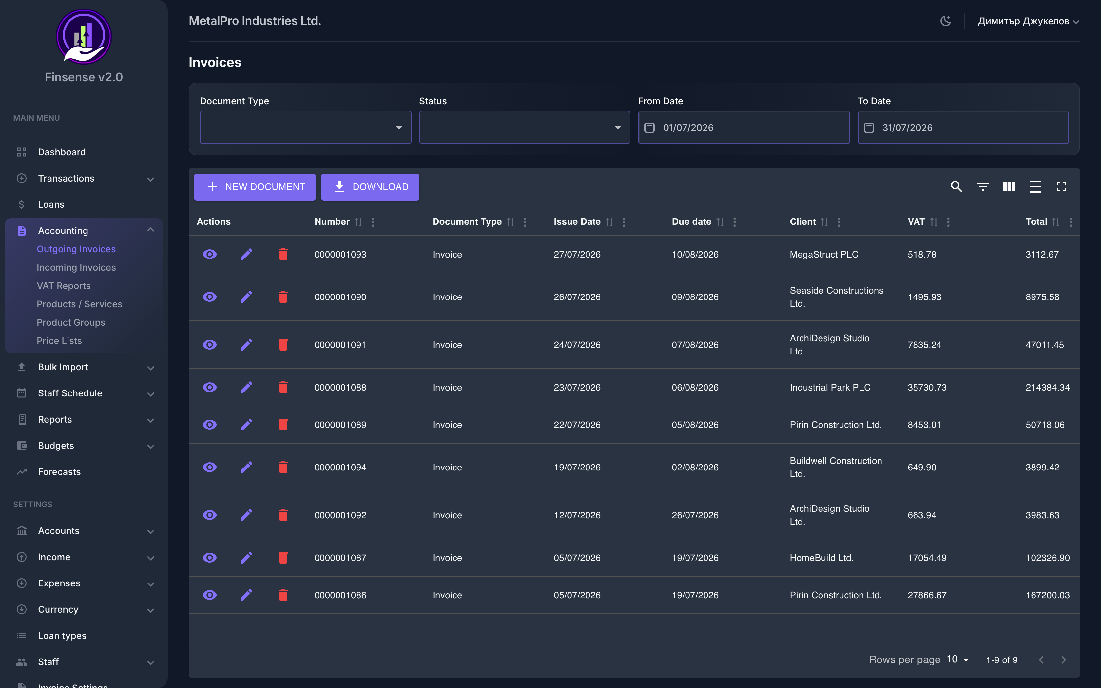The height and width of the screenshot is (688, 1101).
Task: Expand Staff Schedule menu
Action: [84, 393]
